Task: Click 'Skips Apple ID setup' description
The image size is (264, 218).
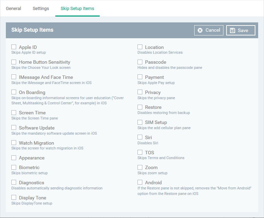Action: click(29, 52)
